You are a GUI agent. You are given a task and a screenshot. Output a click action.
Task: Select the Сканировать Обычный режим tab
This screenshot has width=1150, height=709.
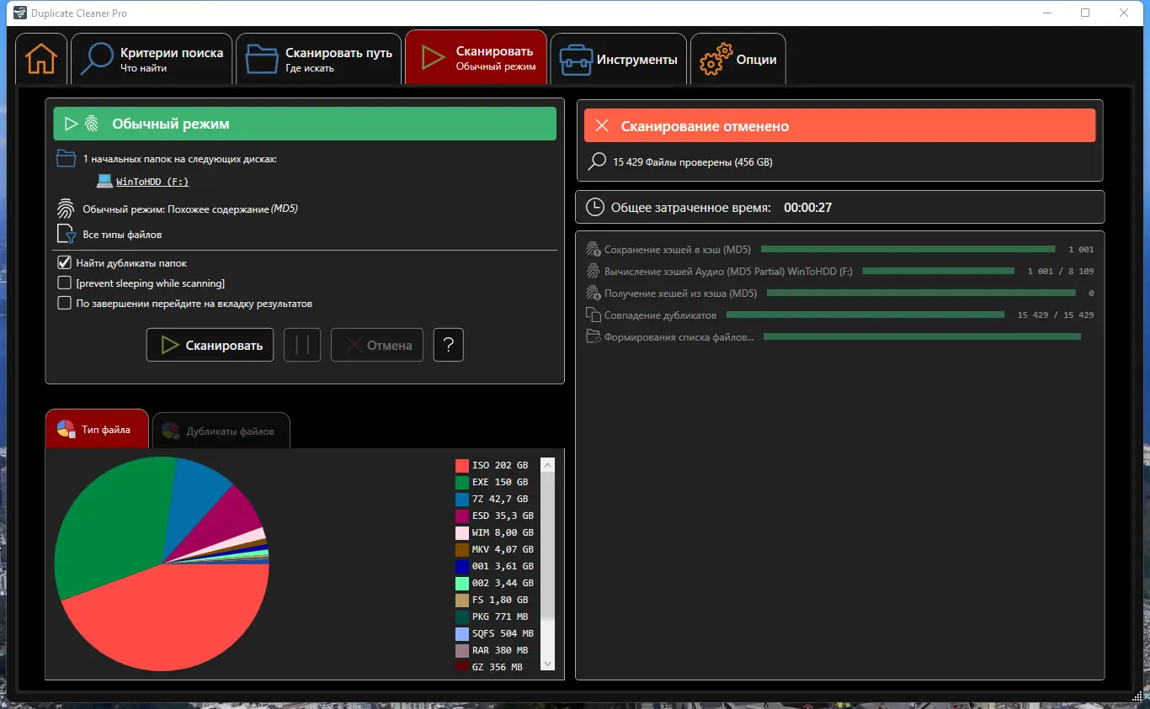pyautogui.click(x=477, y=57)
